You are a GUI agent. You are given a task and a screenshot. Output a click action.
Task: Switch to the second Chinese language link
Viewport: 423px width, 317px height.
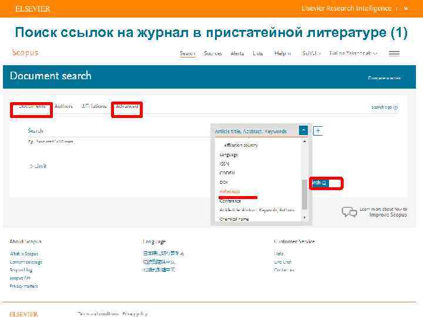159,261
